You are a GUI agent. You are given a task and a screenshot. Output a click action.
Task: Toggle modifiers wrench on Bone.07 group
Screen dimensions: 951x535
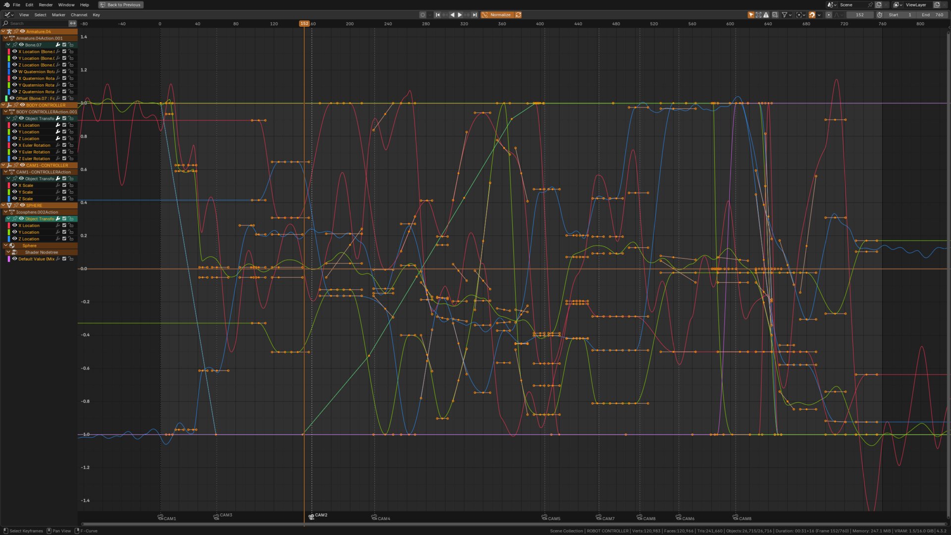point(57,45)
